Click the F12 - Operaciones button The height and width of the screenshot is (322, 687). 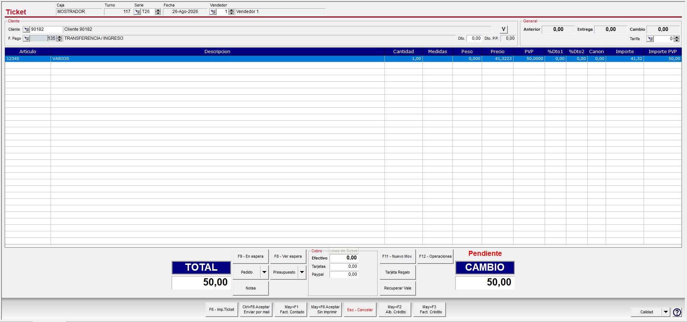click(435, 256)
